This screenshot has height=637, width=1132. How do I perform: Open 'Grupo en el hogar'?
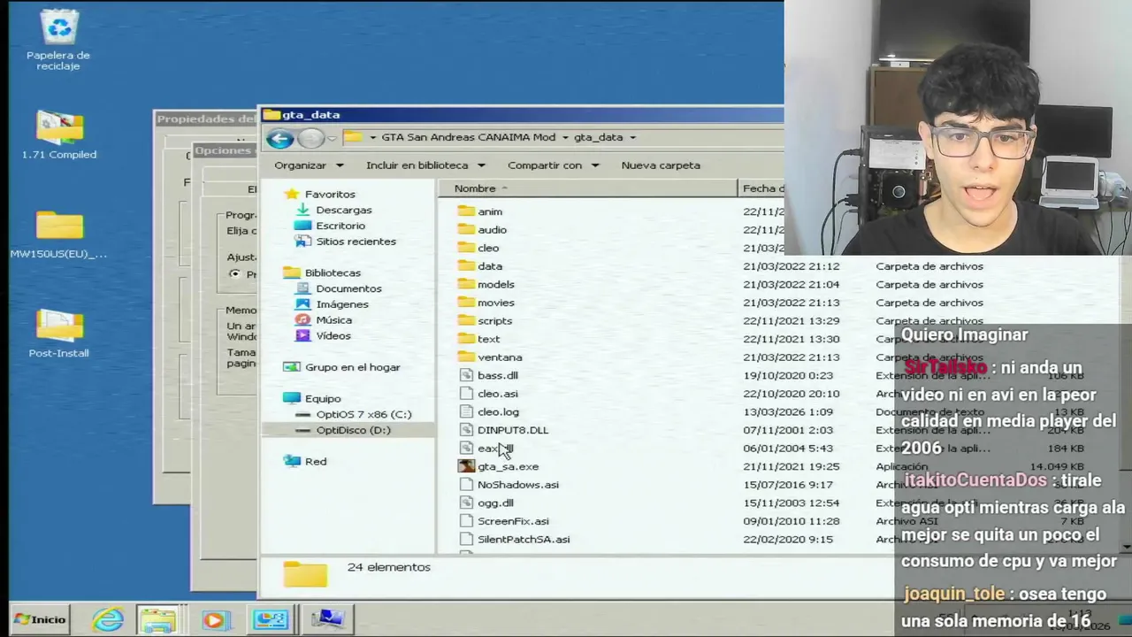point(352,367)
